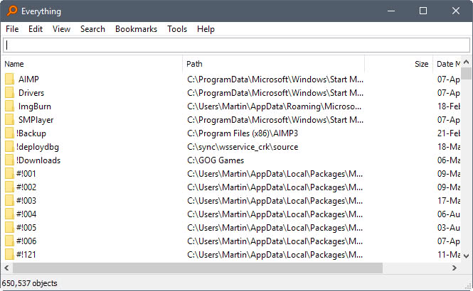Viewport: 473px width, 291px height.
Task: Select the ImgBurn folder icon
Action: (x=10, y=106)
